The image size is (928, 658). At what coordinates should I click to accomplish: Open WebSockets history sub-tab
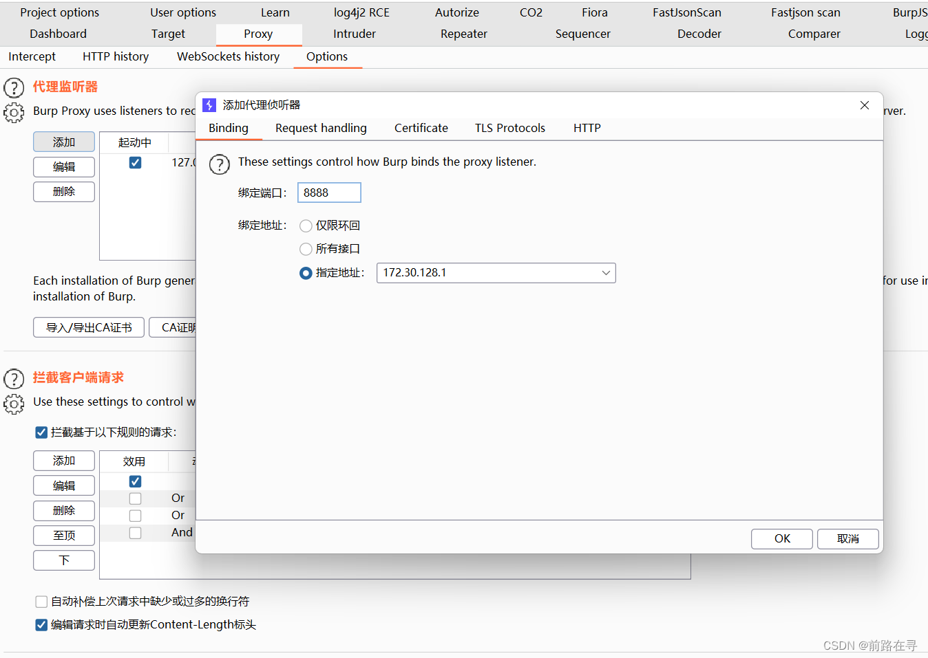[228, 56]
